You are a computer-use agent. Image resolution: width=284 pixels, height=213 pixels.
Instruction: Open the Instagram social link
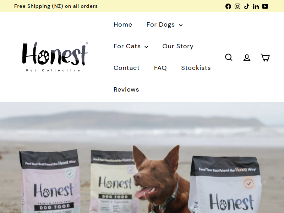pos(237,6)
